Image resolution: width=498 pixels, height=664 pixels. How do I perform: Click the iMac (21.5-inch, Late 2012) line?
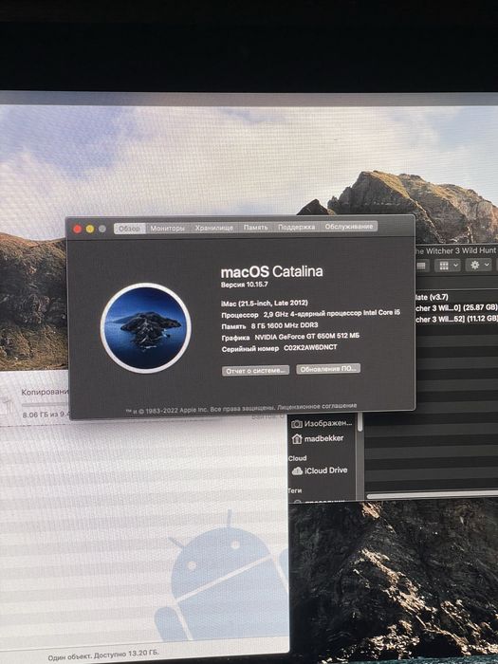(265, 304)
